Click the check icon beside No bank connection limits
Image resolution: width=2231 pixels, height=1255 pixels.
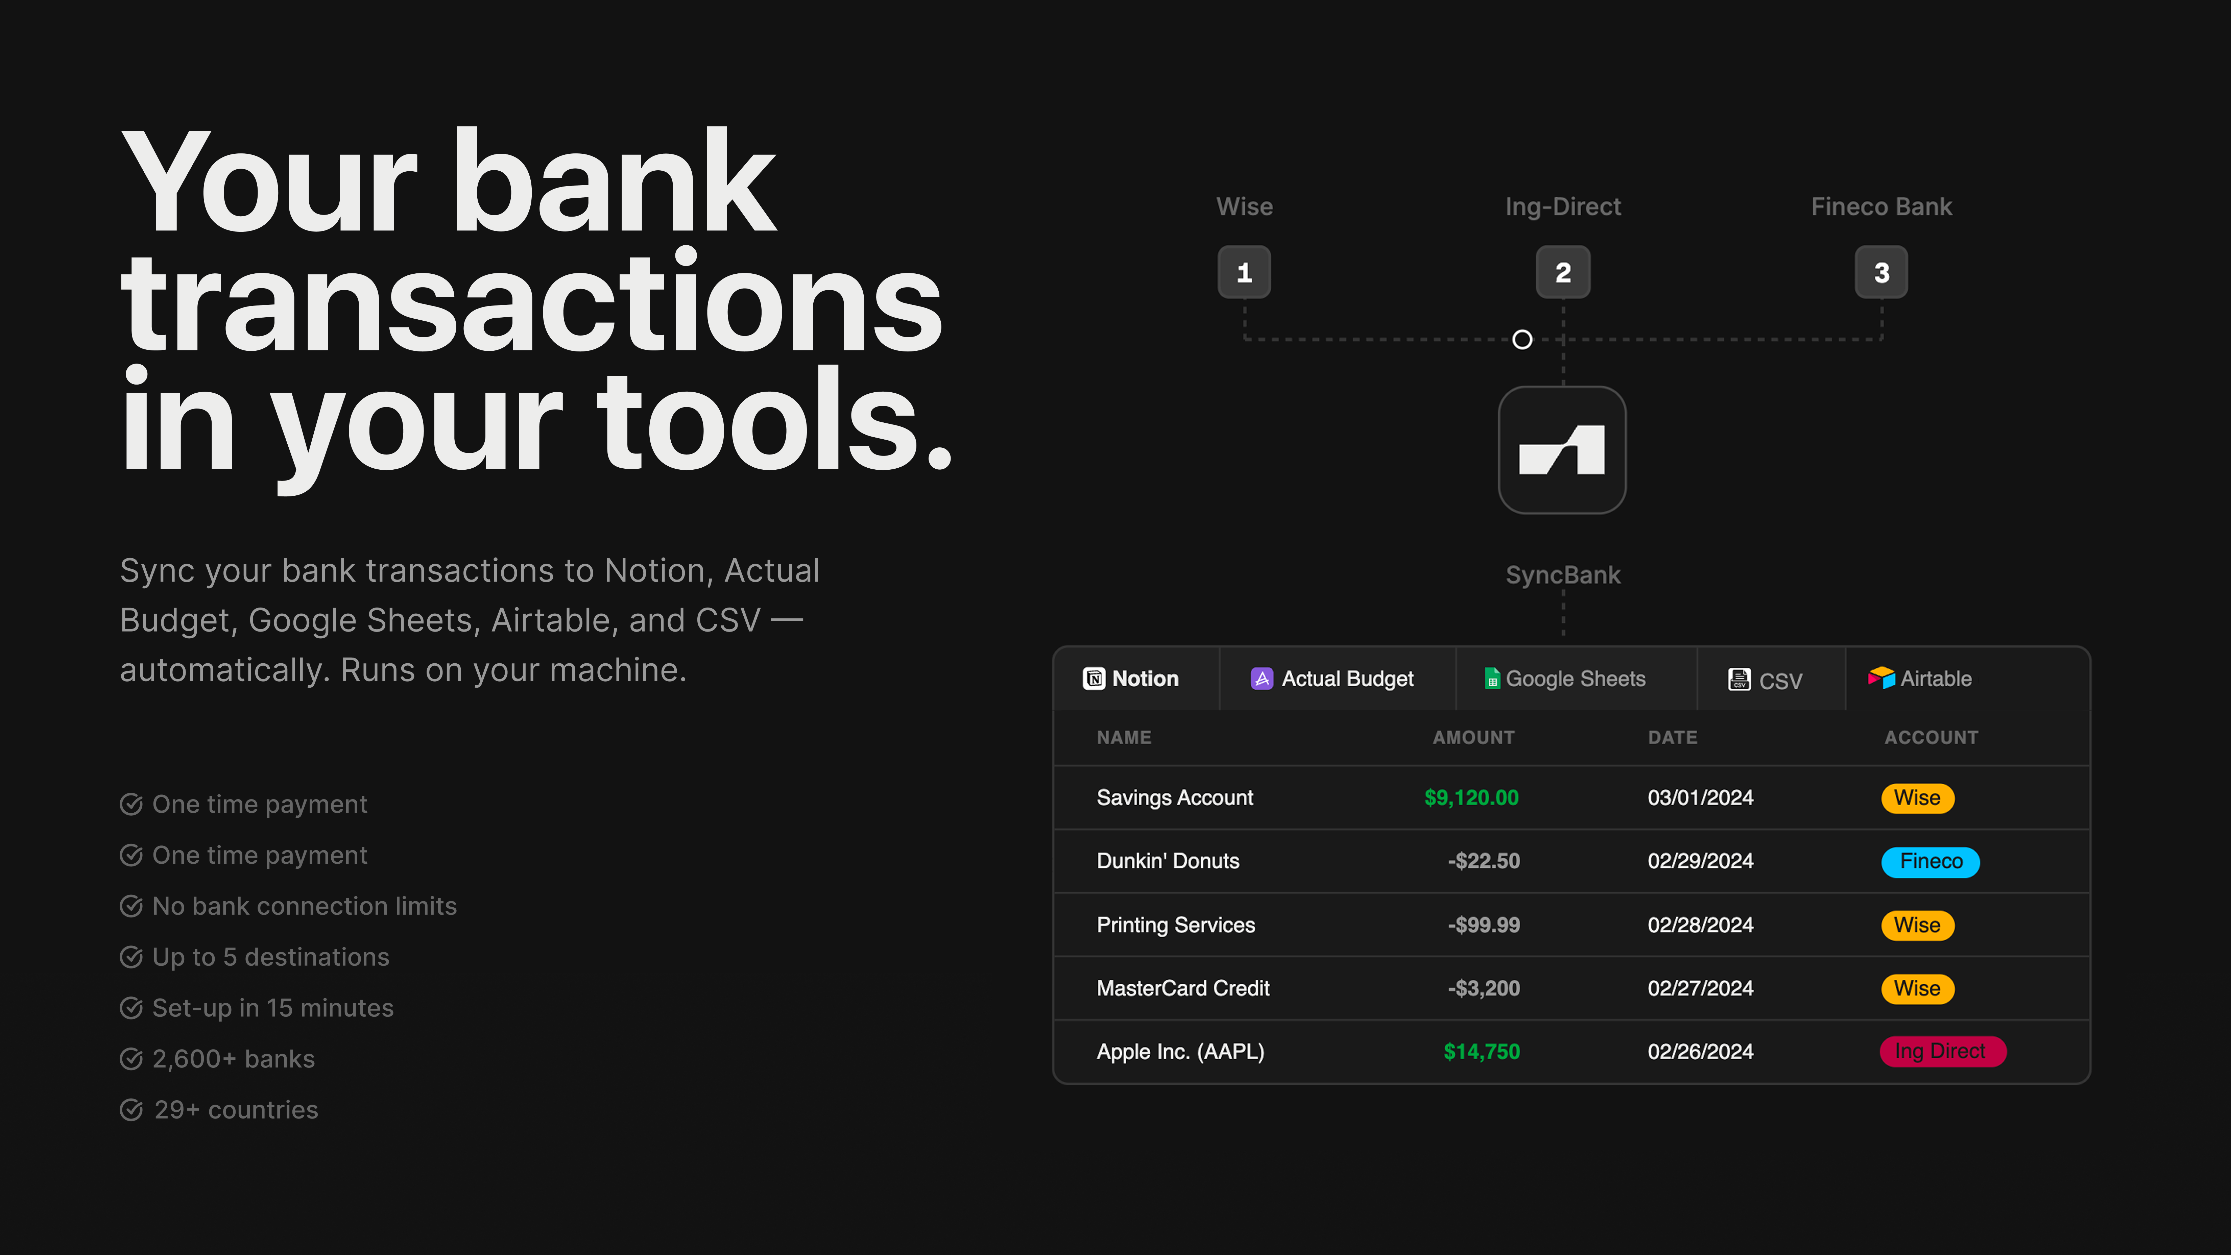click(131, 906)
